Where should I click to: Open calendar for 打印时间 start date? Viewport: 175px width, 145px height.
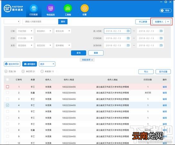(x=128, y=38)
